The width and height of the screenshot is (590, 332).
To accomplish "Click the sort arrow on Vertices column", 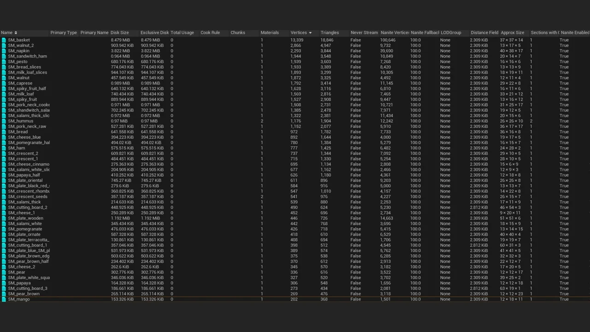I will (310, 33).
